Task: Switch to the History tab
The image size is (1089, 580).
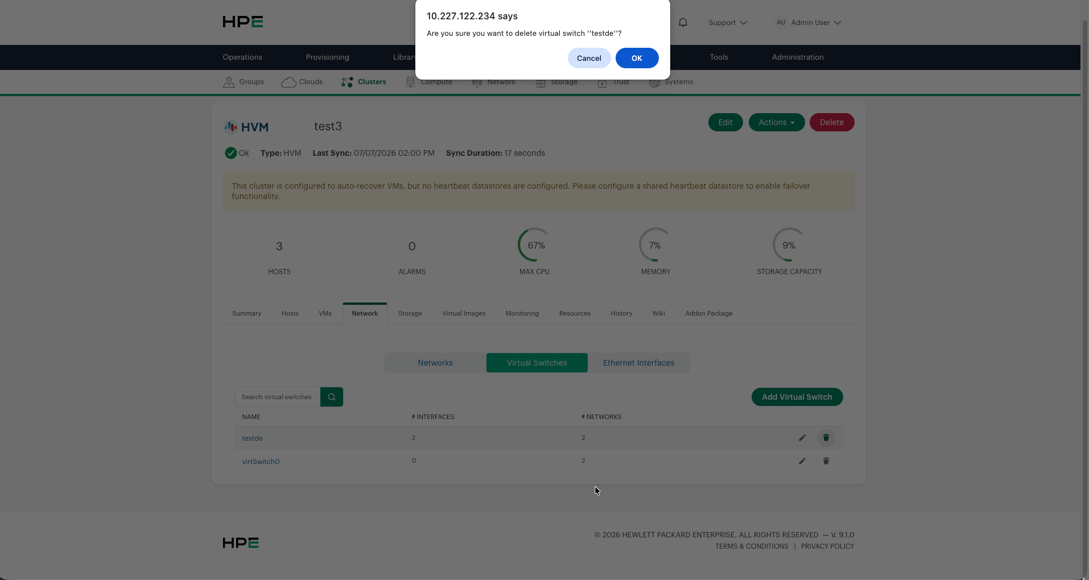Action: (x=621, y=313)
